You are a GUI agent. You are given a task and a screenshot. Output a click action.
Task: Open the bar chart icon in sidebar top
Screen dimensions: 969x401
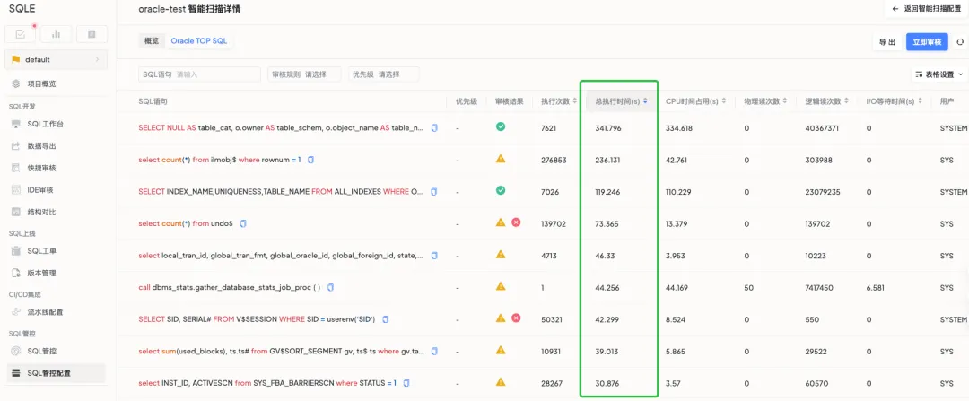coord(56,34)
